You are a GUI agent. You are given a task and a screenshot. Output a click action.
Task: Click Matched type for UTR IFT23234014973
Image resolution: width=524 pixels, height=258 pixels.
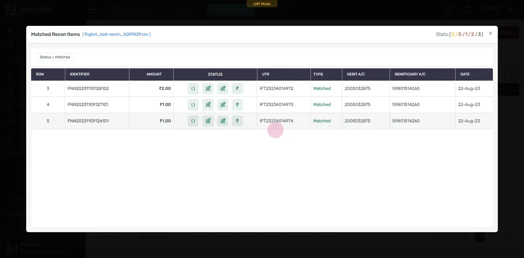322,105
